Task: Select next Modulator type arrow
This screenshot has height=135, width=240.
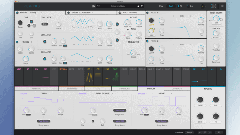Action: pos(140,42)
